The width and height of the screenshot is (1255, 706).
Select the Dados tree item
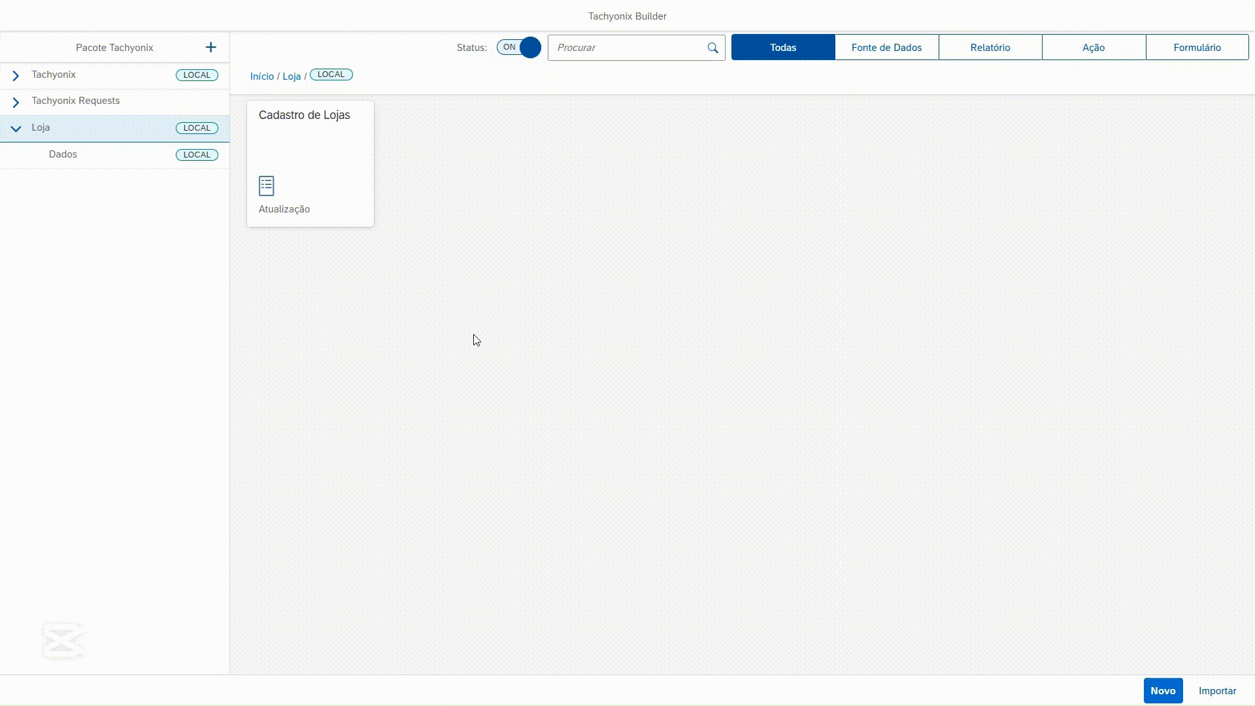63,154
